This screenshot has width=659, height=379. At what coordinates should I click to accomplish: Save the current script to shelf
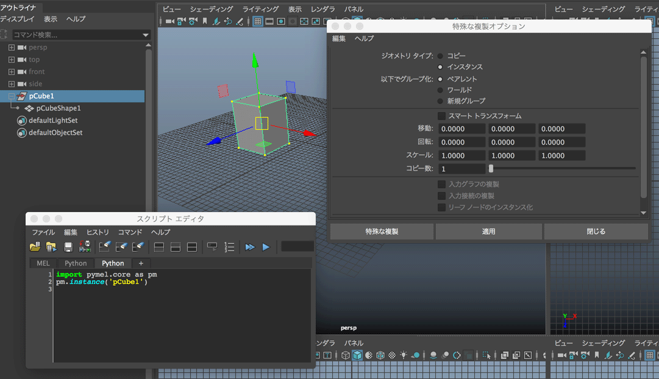click(84, 247)
